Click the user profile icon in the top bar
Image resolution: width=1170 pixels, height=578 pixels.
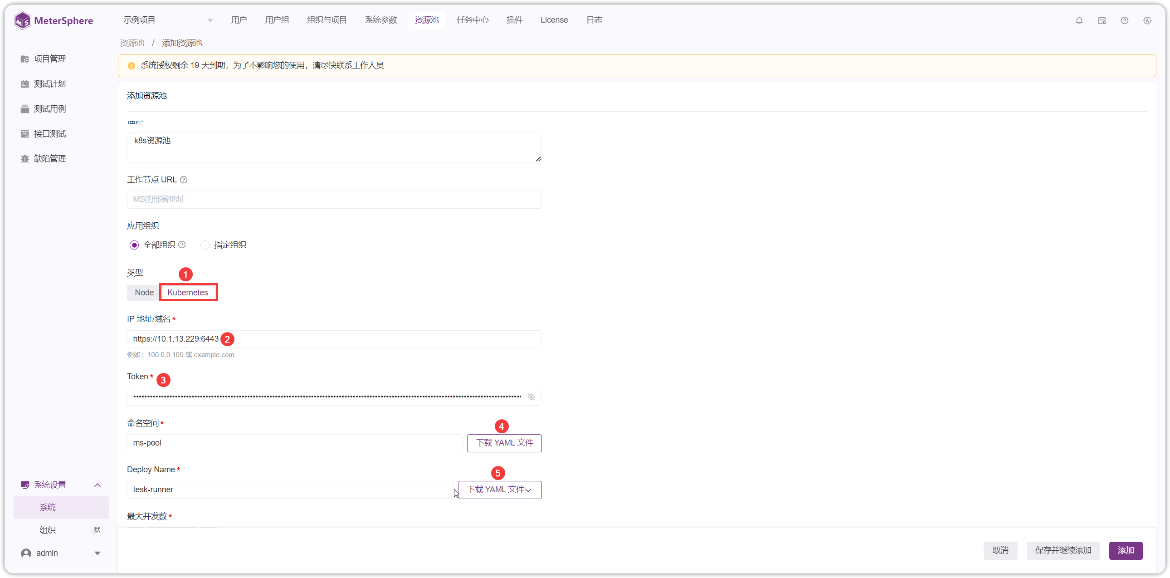[x=1147, y=20]
